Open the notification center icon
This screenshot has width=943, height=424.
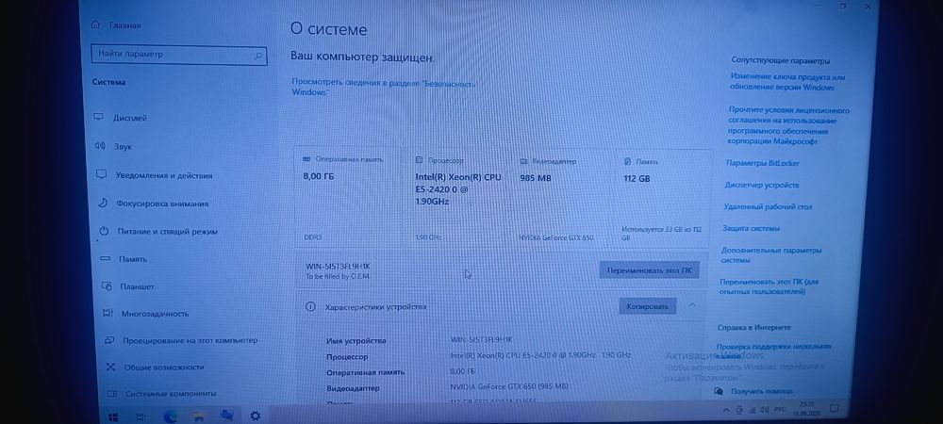click(834, 409)
